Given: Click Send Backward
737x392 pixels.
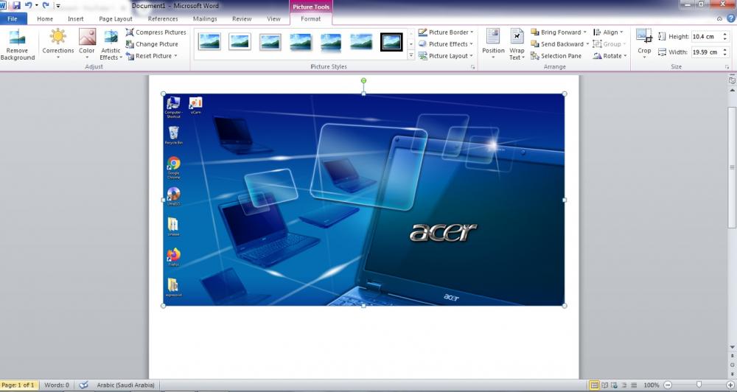Looking at the screenshot, I should tap(557, 43).
